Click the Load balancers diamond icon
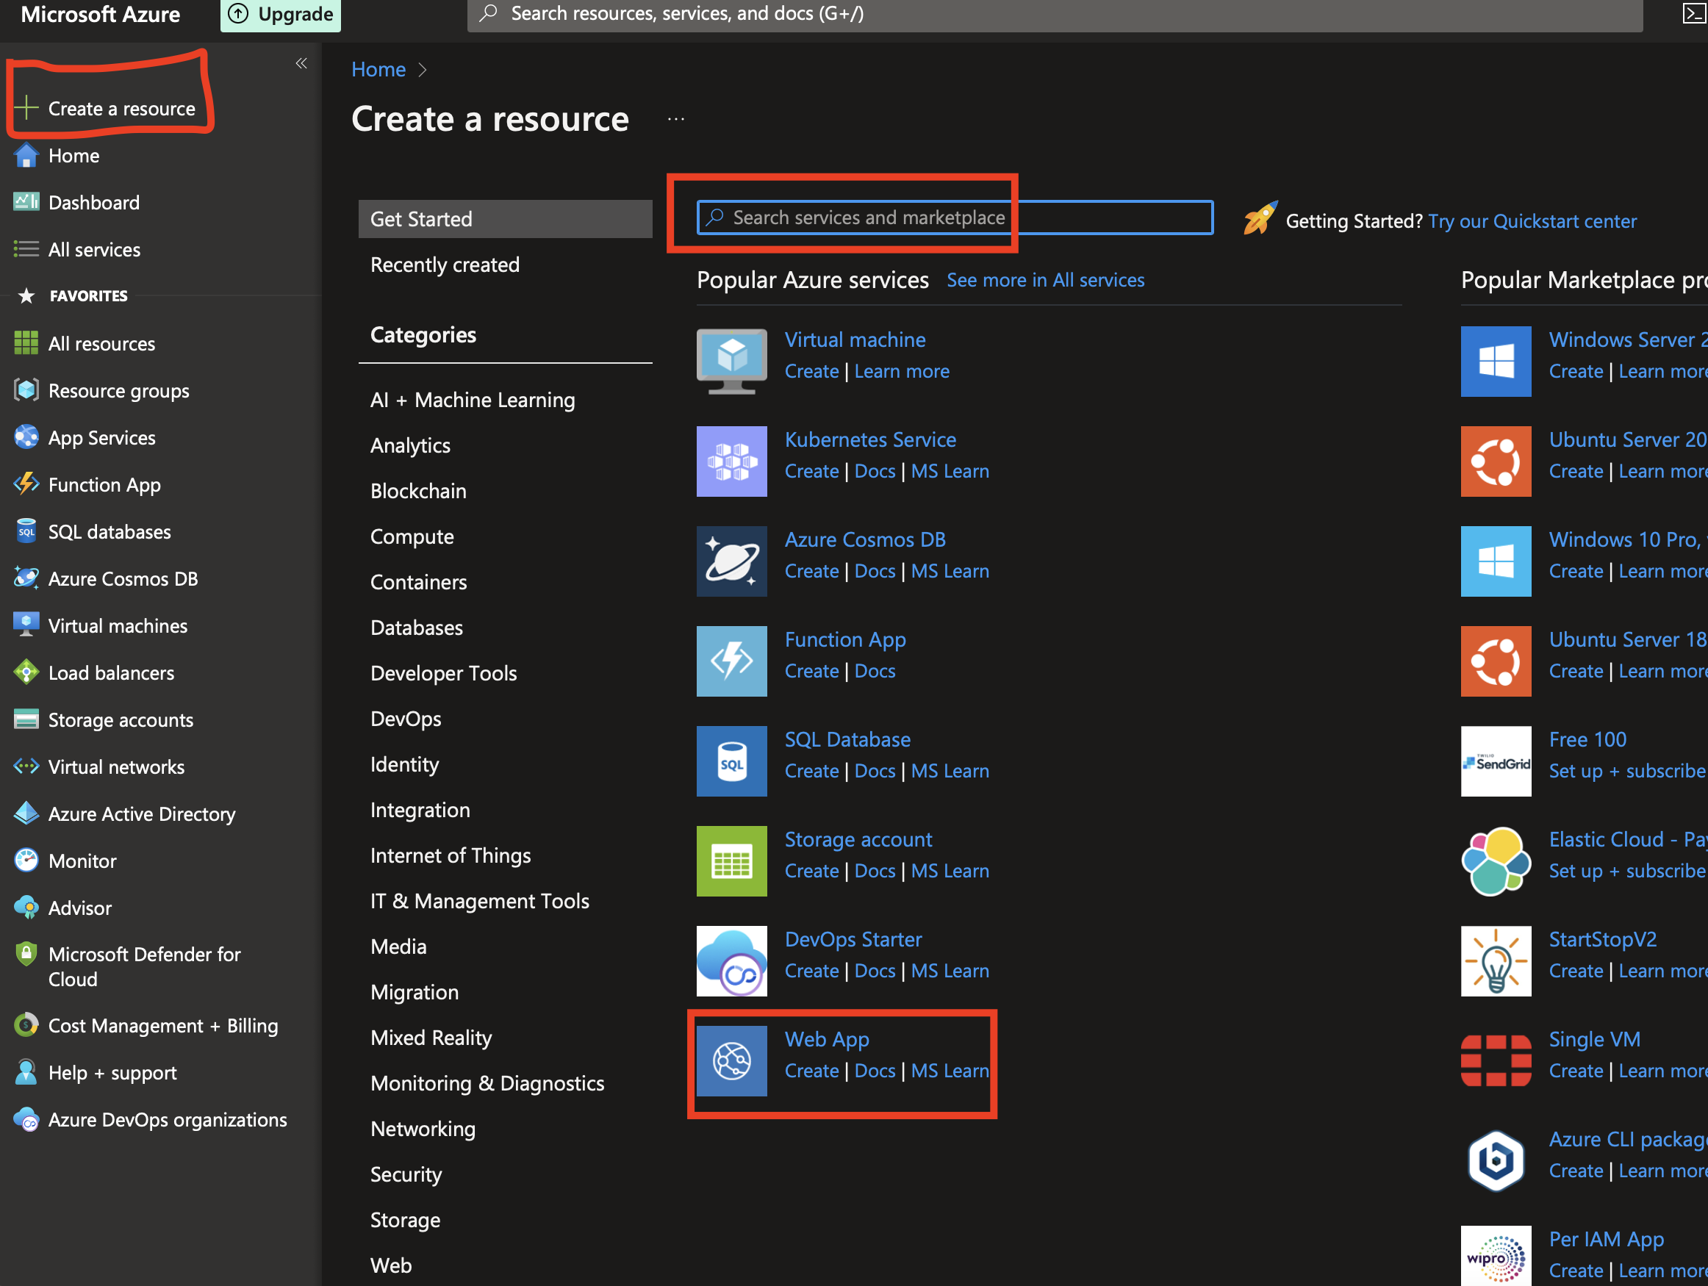The width and height of the screenshot is (1708, 1286). (26, 672)
